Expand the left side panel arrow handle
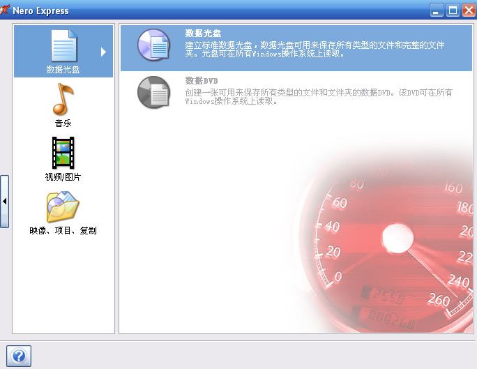Image resolution: width=477 pixels, height=369 pixels. 5,201
